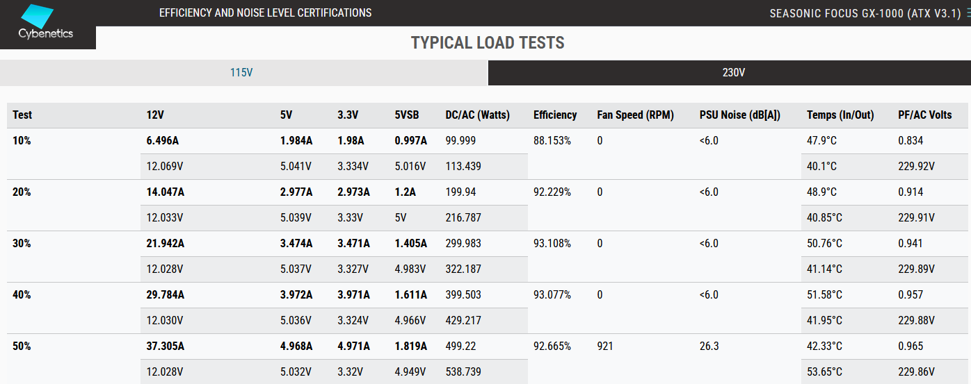Click the 229.92V AC volts value
Viewport: 971px width, 384px height.
(x=916, y=167)
